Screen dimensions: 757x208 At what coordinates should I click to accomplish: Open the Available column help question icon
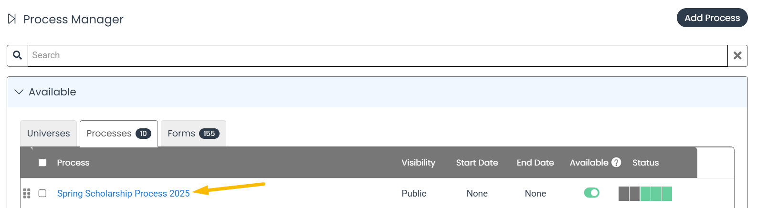616,163
